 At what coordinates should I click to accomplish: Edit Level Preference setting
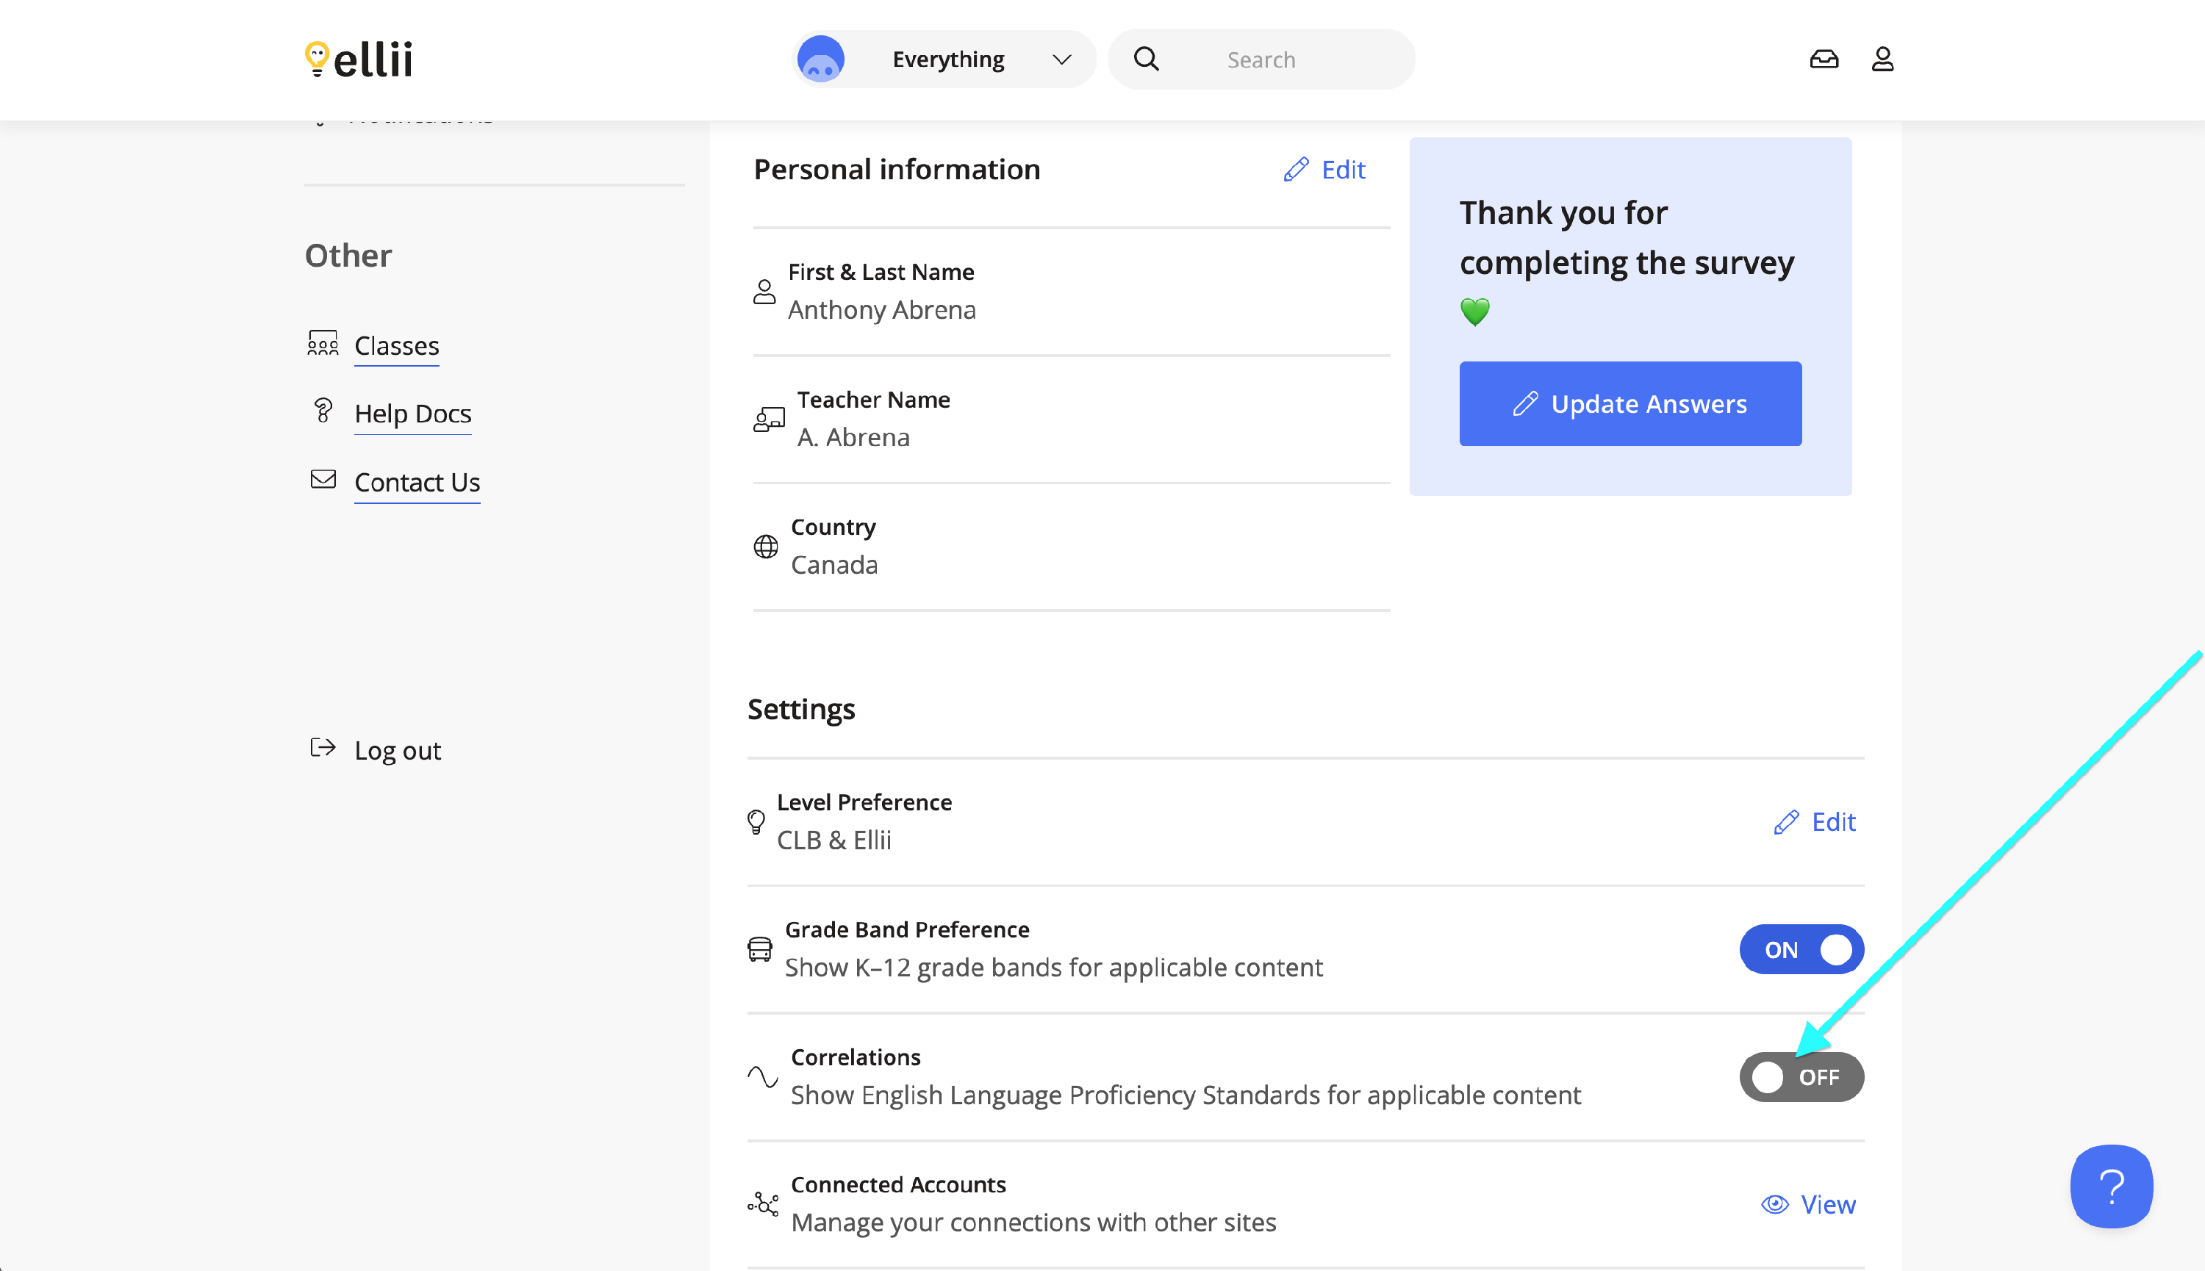tap(1815, 821)
